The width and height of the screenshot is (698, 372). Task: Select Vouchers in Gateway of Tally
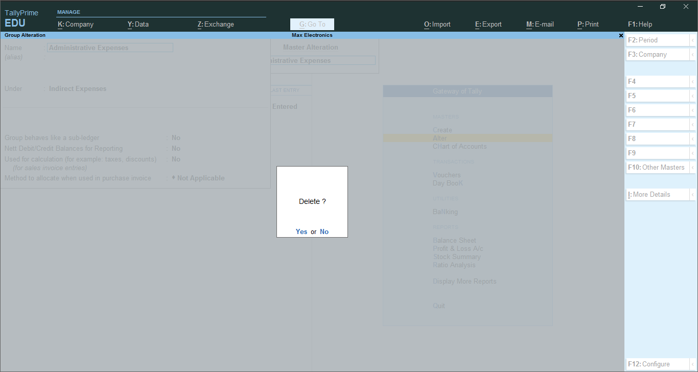pos(447,175)
